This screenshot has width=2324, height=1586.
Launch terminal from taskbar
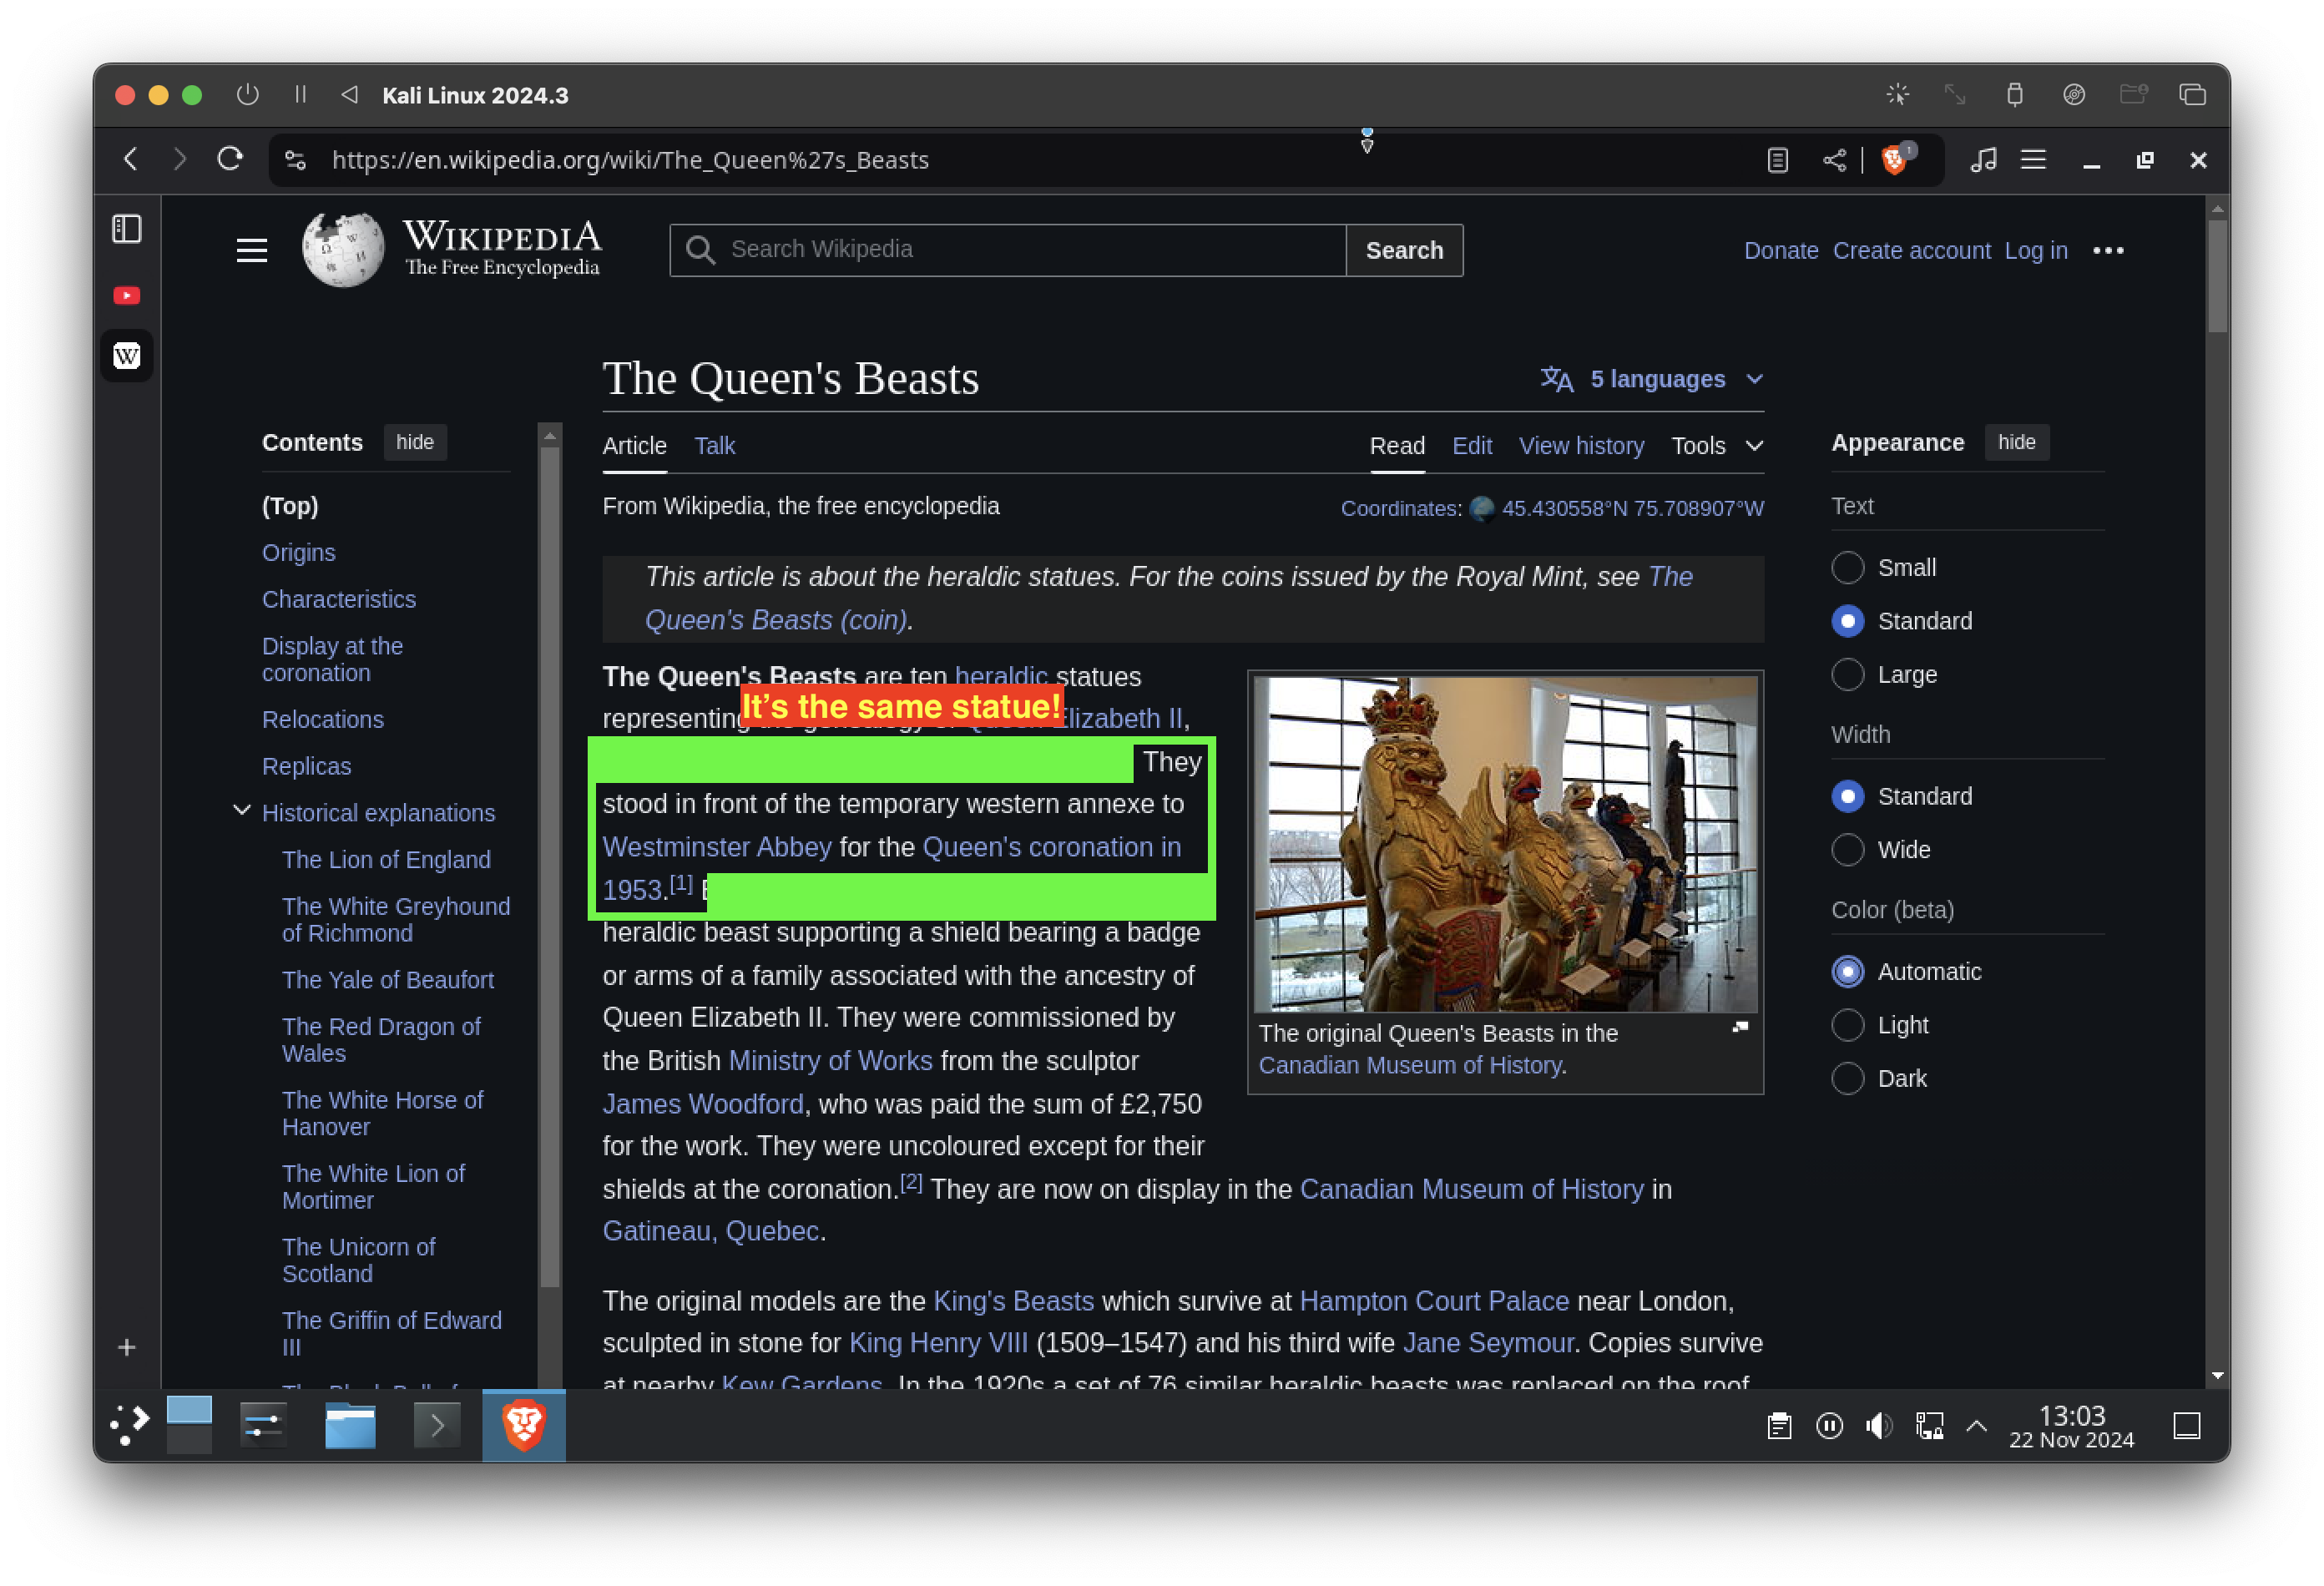click(437, 1425)
